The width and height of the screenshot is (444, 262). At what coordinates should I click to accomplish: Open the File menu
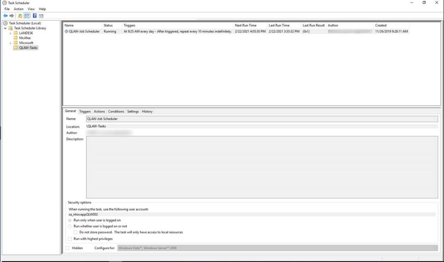(7, 9)
